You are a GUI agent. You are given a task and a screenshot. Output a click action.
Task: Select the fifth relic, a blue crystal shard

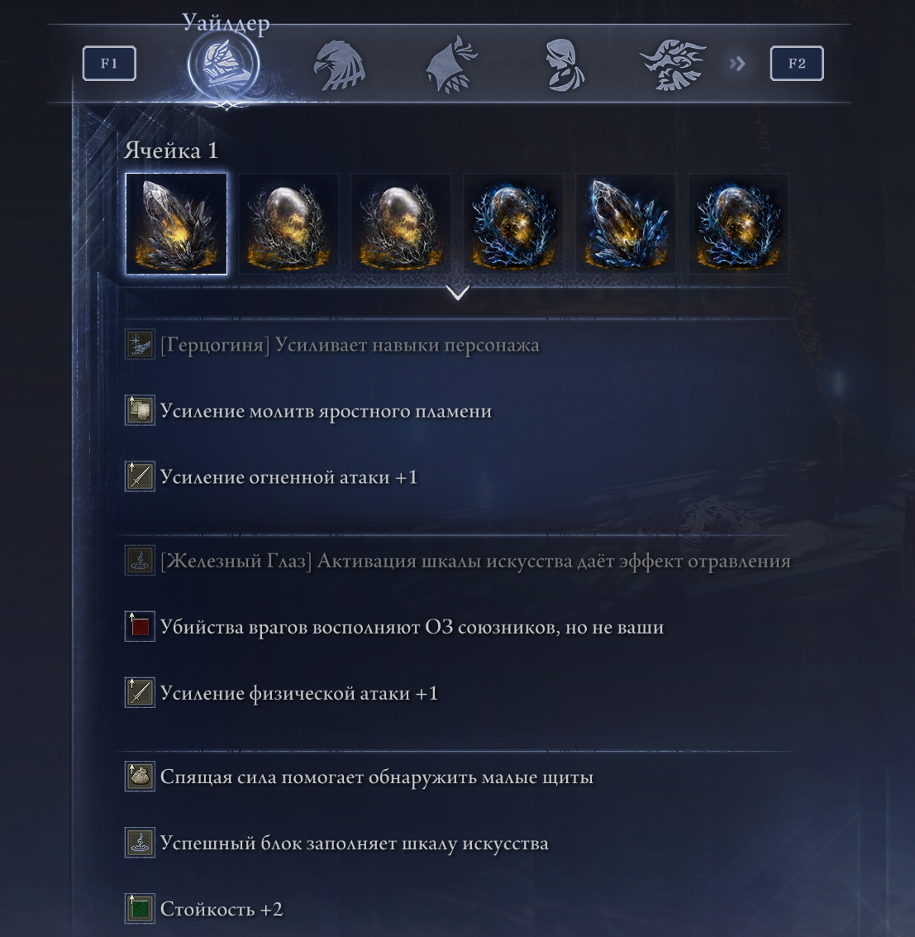click(626, 223)
